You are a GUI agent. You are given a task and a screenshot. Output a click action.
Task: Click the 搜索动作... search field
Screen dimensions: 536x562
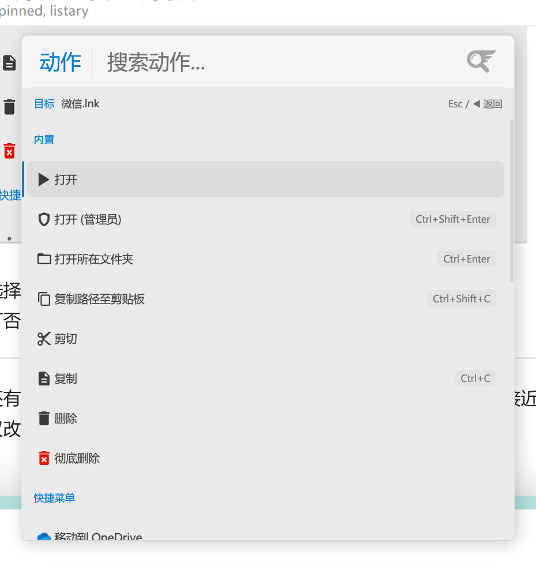click(280, 62)
